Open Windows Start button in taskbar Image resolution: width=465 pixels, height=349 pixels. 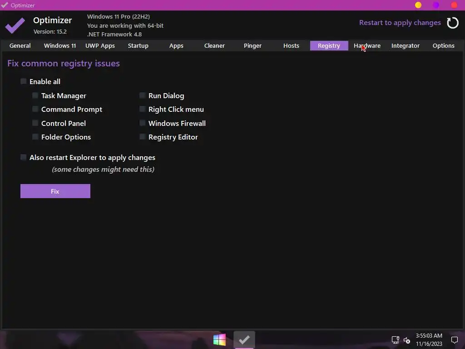(x=219, y=339)
